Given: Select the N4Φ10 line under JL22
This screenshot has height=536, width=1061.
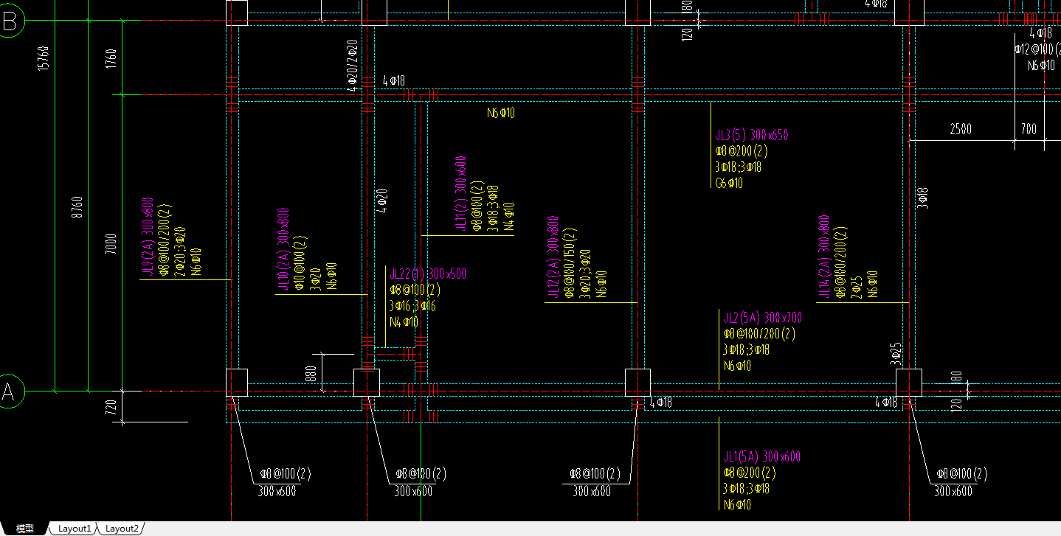Looking at the screenshot, I should [x=404, y=322].
